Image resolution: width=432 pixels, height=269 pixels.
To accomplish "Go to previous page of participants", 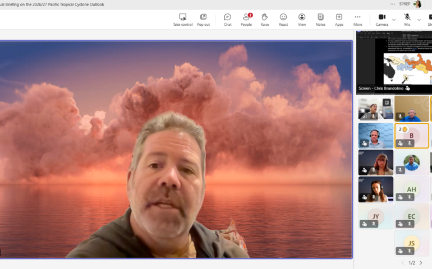I will click(403, 263).
